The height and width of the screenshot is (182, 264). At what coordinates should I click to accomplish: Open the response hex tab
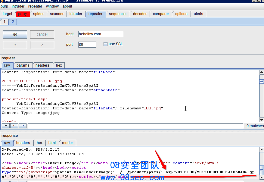[39, 143]
